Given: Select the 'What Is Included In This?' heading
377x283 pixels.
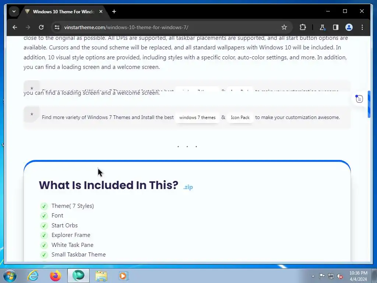Looking at the screenshot, I should (x=109, y=185).
